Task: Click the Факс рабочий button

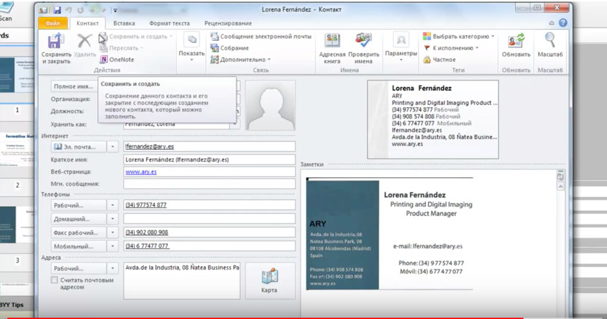Action: 78,232
